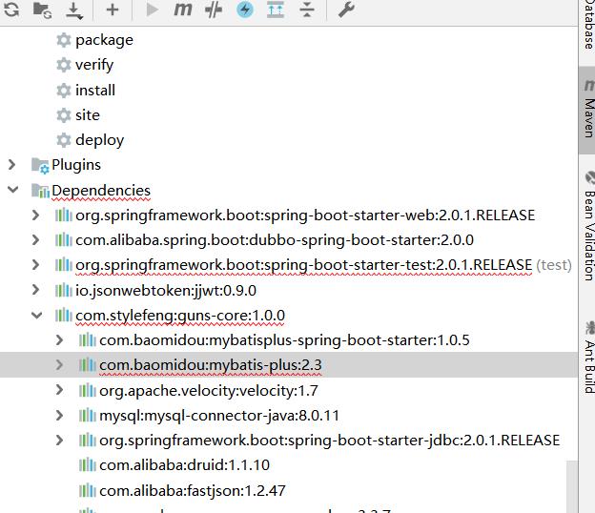Select com.stylefeng:guns-core:1.0.0 row
Screen dimensions: 595x513
coord(288,316)
